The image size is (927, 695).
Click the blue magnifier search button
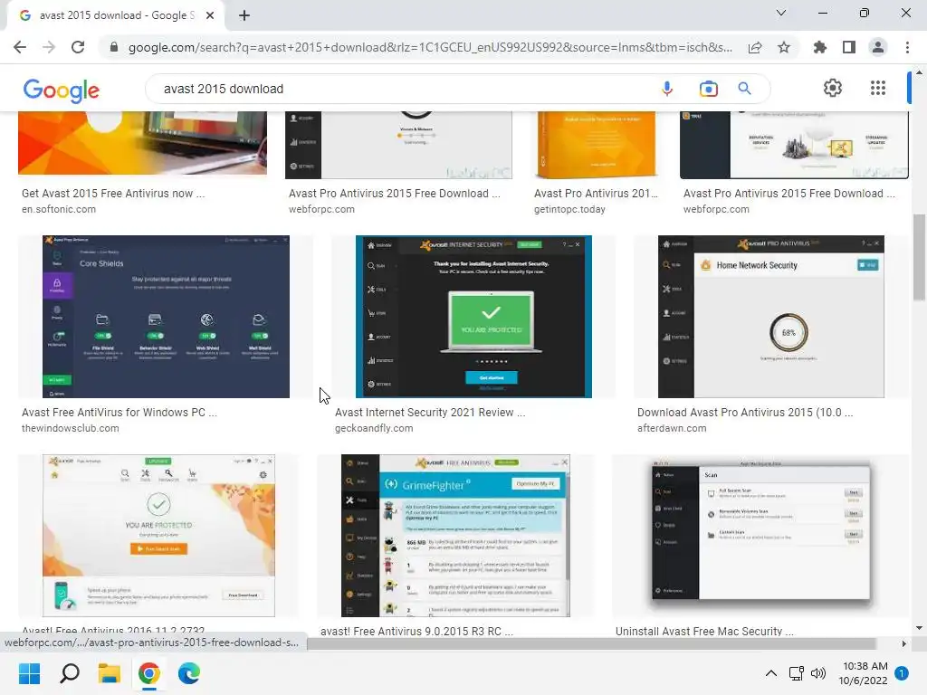tap(744, 89)
